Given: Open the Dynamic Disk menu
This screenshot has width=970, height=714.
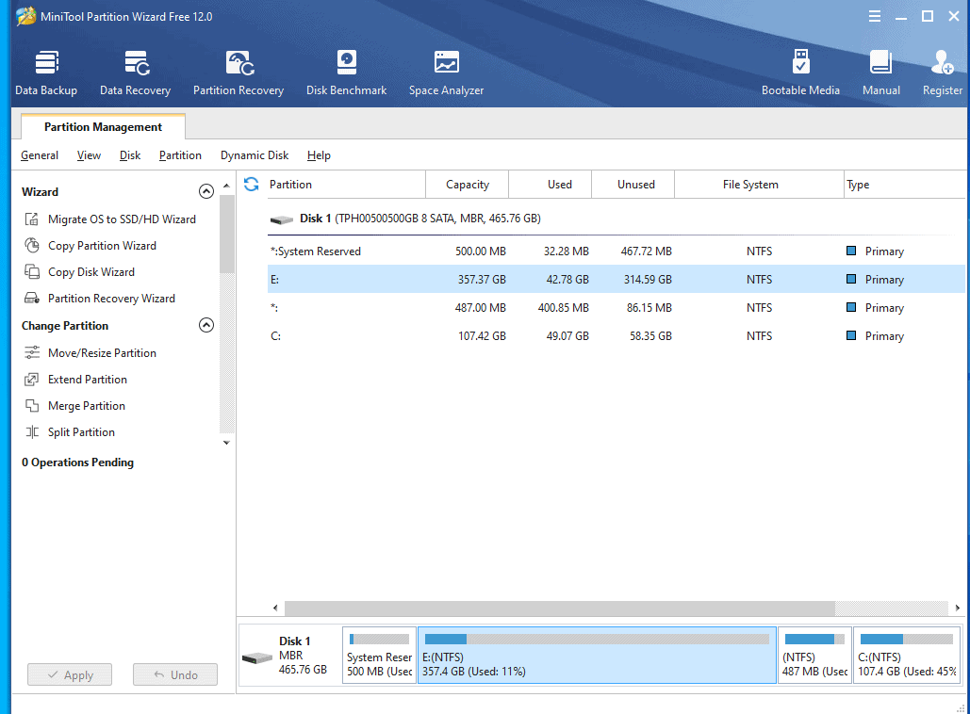Looking at the screenshot, I should point(255,155).
